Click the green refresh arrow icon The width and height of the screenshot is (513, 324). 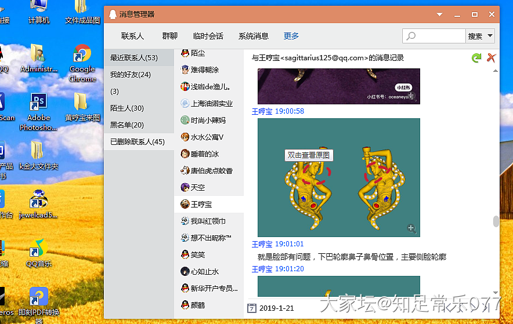[476, 57]
